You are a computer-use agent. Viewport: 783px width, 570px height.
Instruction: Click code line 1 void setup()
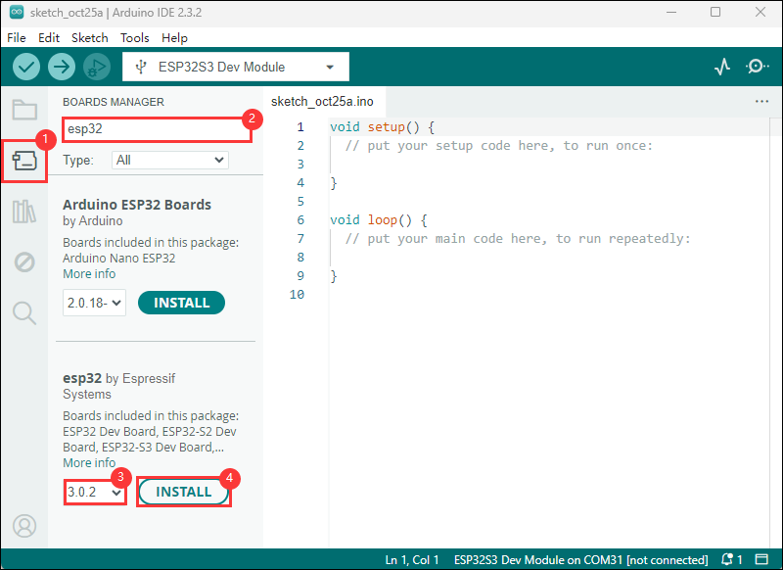coord(383,127)
